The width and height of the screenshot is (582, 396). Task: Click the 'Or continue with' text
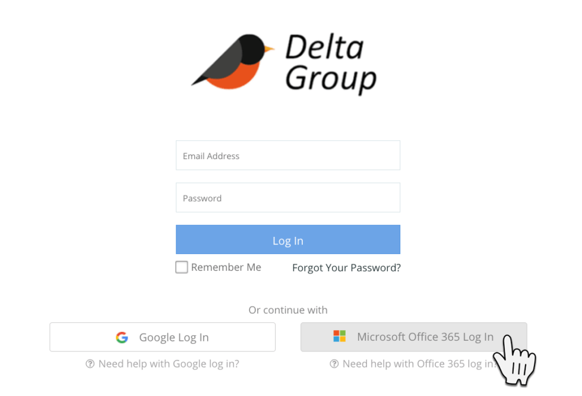click(x=288, y=310)
